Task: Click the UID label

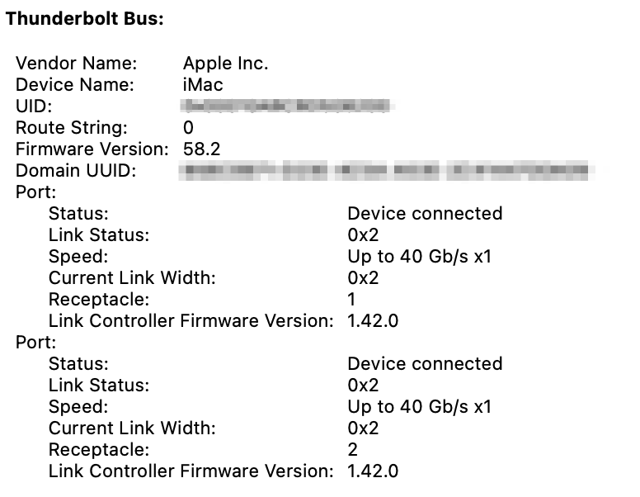Action: [x=34, y=106]
